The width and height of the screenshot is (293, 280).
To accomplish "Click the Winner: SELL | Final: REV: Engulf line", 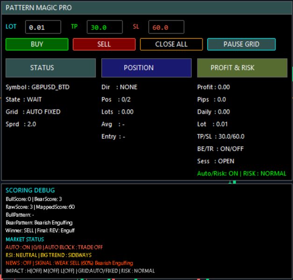I will pos(40,231).
